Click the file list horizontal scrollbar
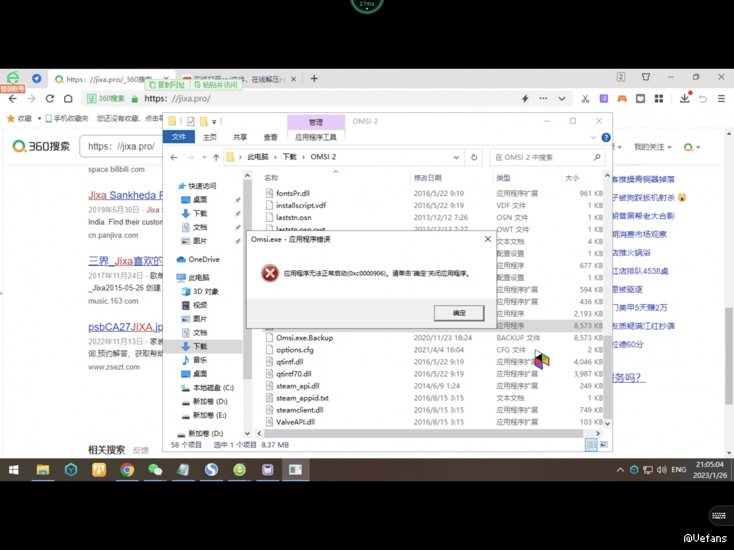This screenshot has width=734, height=550. point(423,433)
